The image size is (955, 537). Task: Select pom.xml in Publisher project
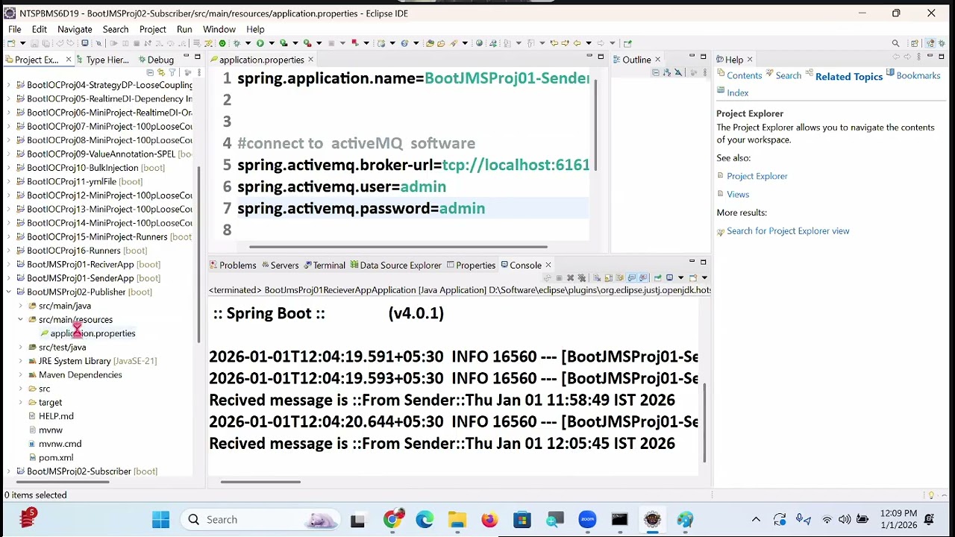point(56,457)
